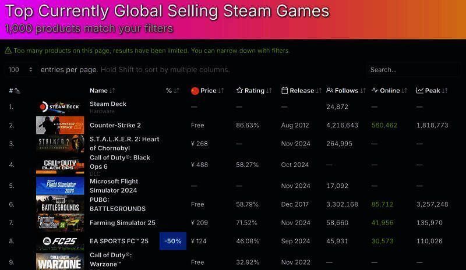Click the -50% discount badge

click(x=173, y=241)
